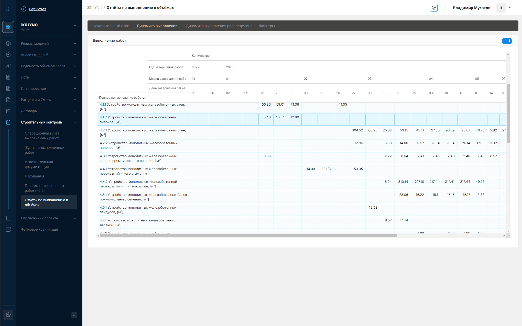Expand Расценки и Сметы section
The image size is (522, 326).
point(75,100)
